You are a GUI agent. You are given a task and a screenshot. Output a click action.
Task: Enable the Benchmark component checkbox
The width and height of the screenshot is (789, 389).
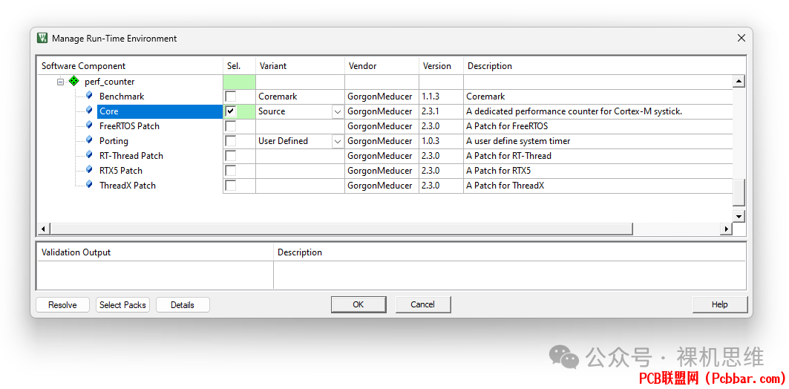pos(230,96)
